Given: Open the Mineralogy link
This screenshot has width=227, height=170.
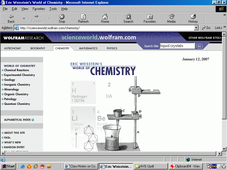Looking at the screenshot, I should click(x=11, y=89).
